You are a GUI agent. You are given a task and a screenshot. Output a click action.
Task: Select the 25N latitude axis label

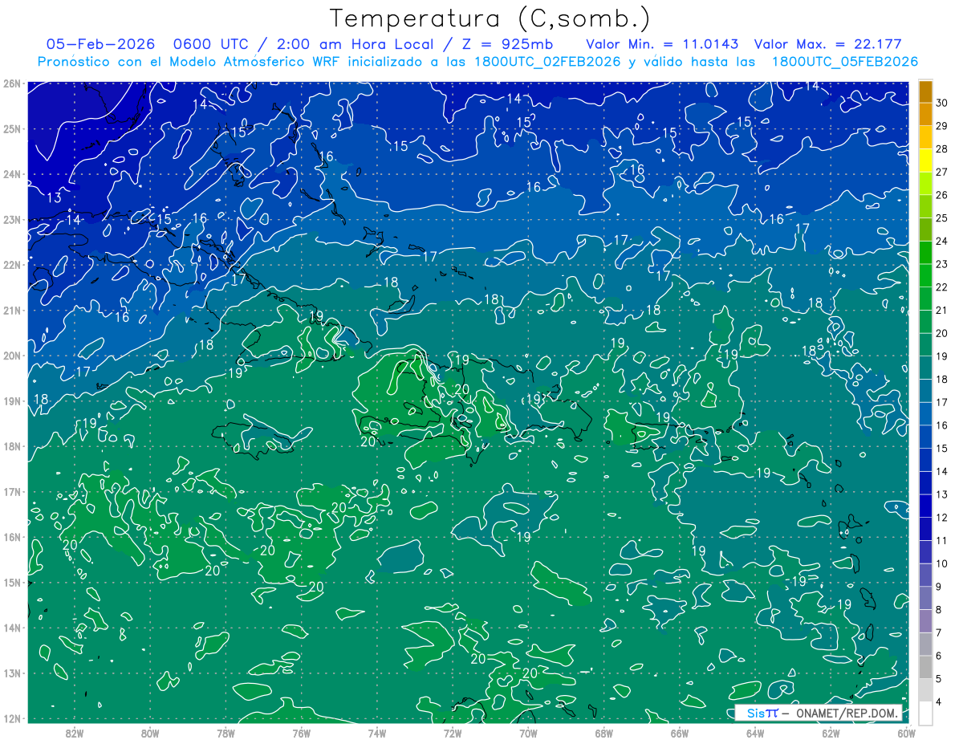coord(12,129)
